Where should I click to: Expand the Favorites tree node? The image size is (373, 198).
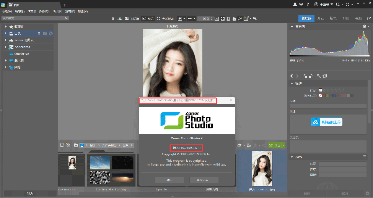(6, 27)
